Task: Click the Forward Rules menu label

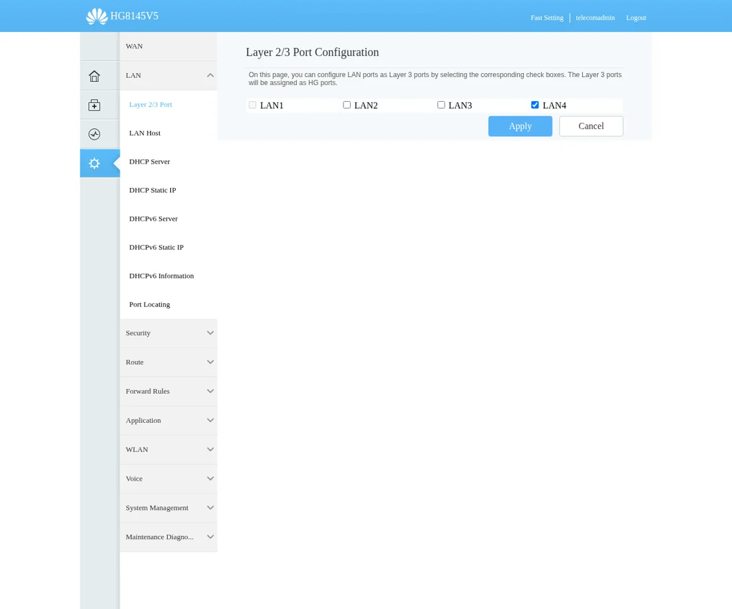Action: [x=148, y=391]
